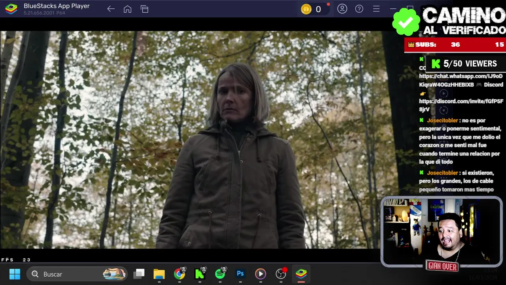
Task: Click the webcam overlay thumbnail
Action: pos(442,232)
